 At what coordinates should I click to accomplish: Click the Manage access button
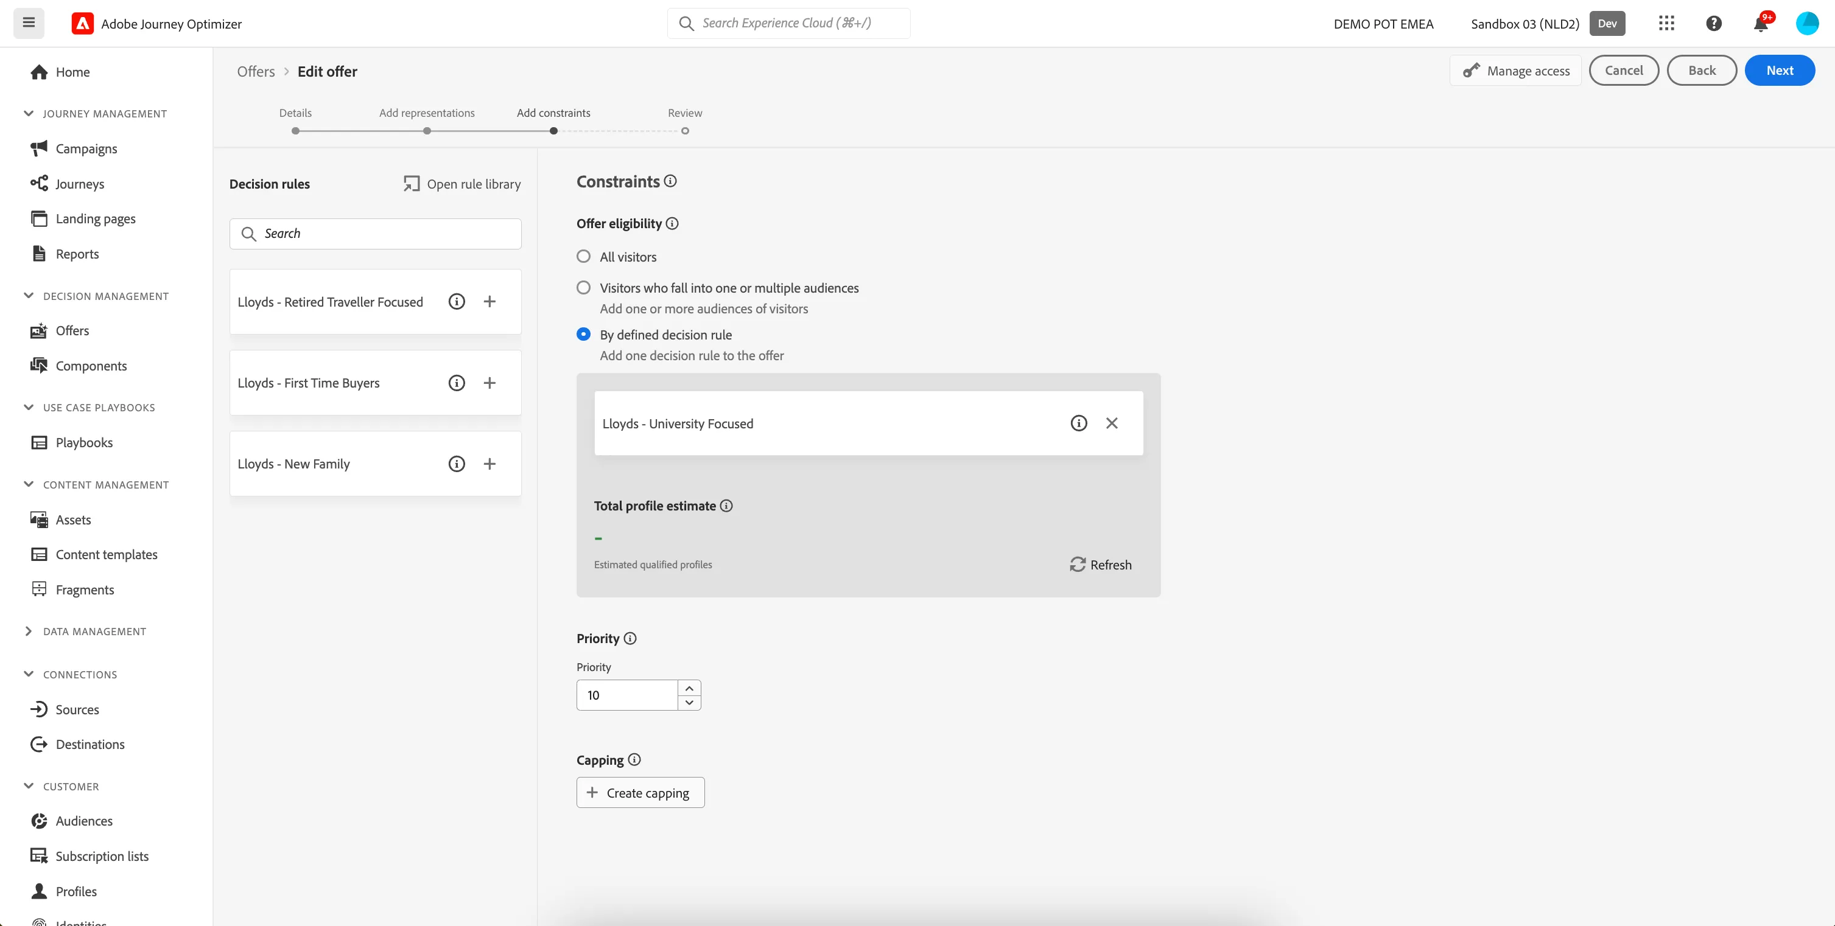pyautogui.click(x=1515, y=71)
